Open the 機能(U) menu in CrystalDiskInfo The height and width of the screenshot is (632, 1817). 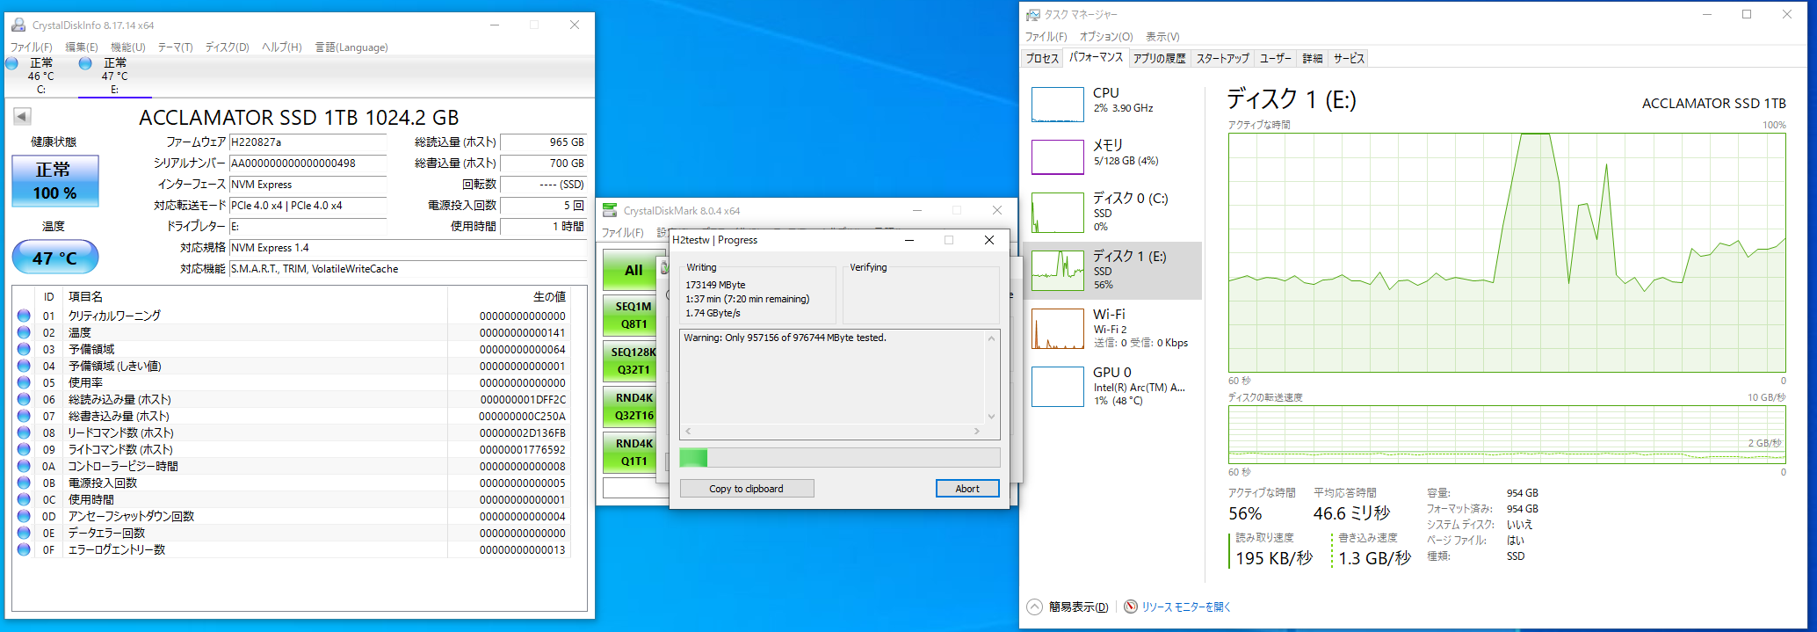coord(128,47)
